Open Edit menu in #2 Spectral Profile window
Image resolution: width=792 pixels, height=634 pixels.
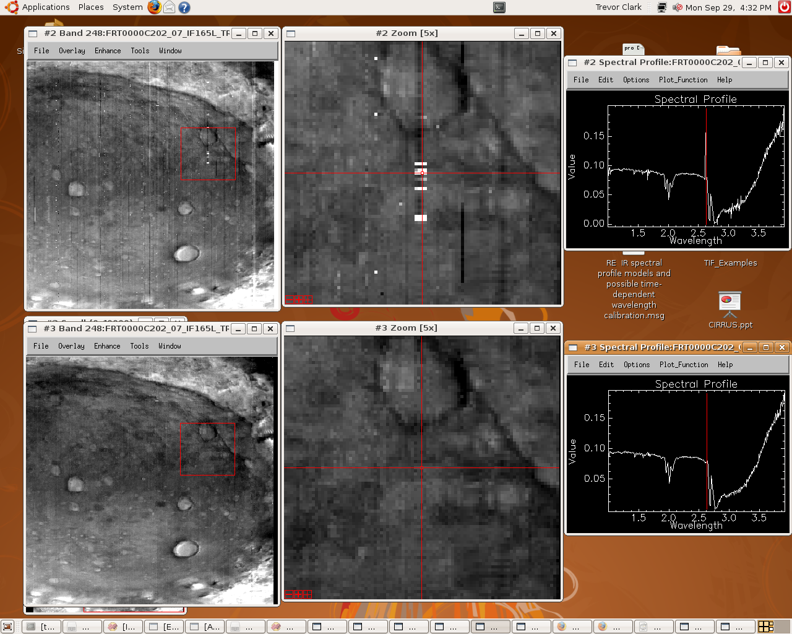point(606,80)
